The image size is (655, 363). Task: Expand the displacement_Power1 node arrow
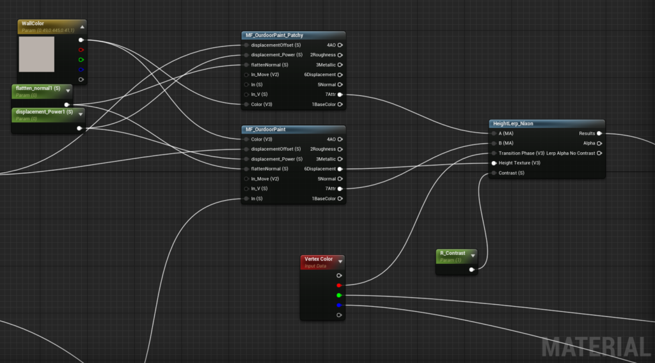tap(81, 114)
